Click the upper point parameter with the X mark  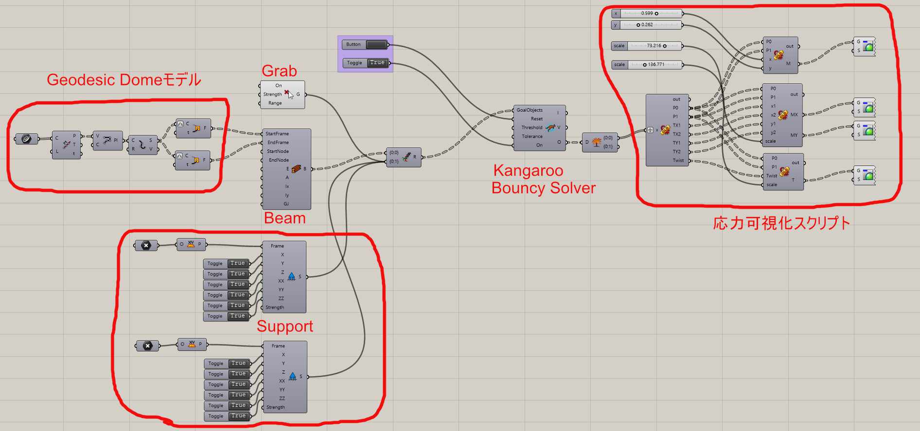point(146,246)
